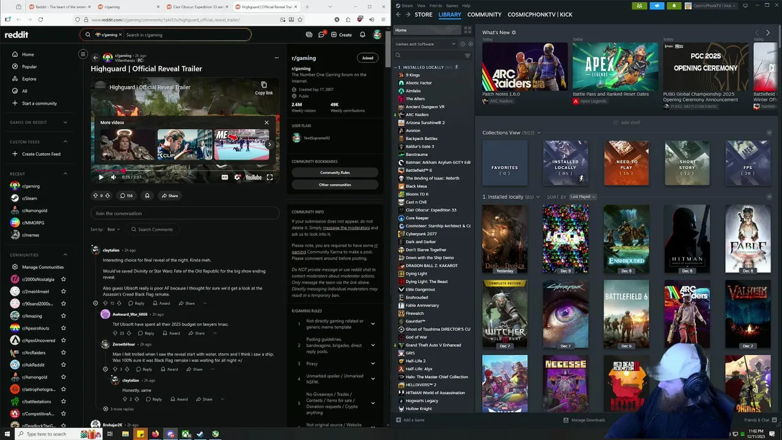The image size is (782, 440).
Task: Remove r/gaming filter from search box
Action: 120,35
